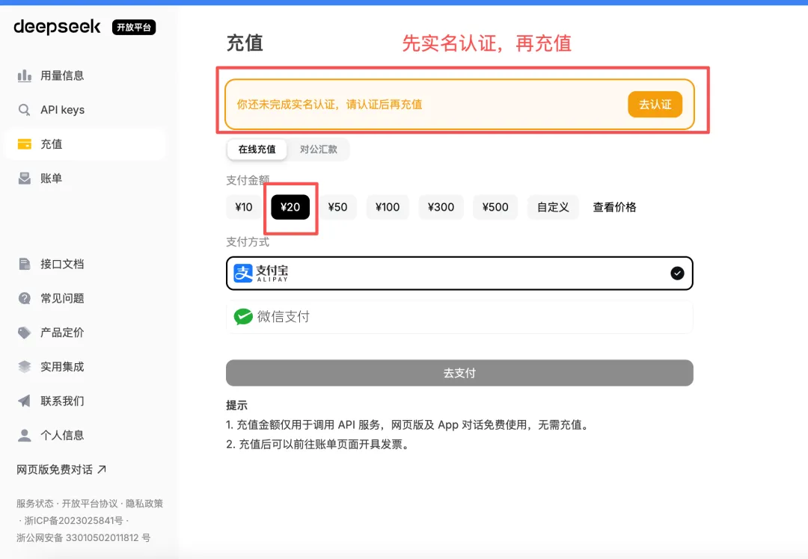
Task: Open 实用集成 in the sidebar
Action: (x=85, y=366)
